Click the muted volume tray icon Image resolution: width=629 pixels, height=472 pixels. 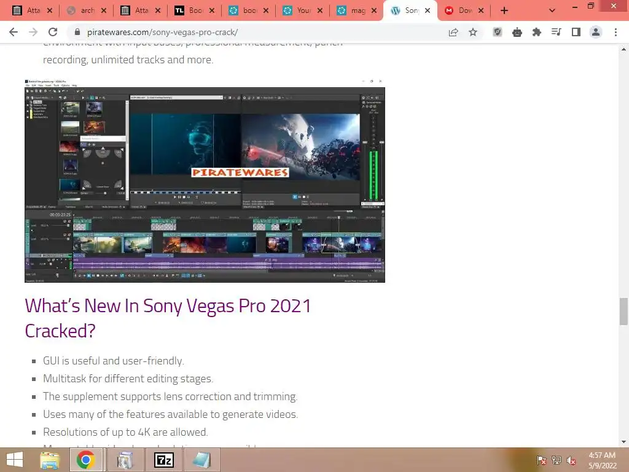(x=571, y=460)
